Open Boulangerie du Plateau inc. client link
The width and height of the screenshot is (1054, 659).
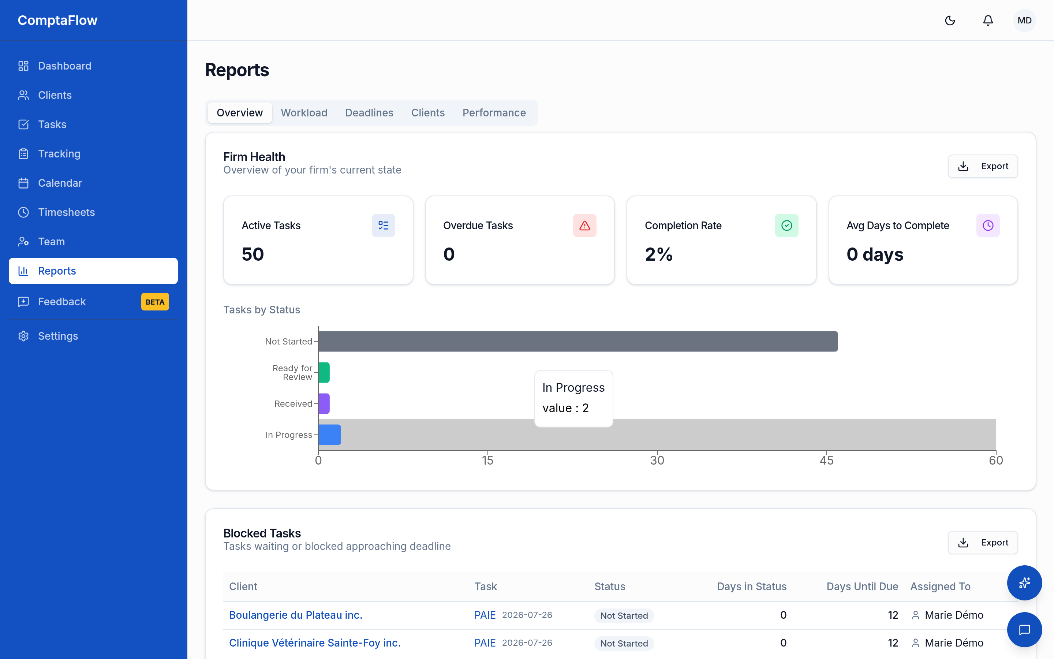pos(296,615)
